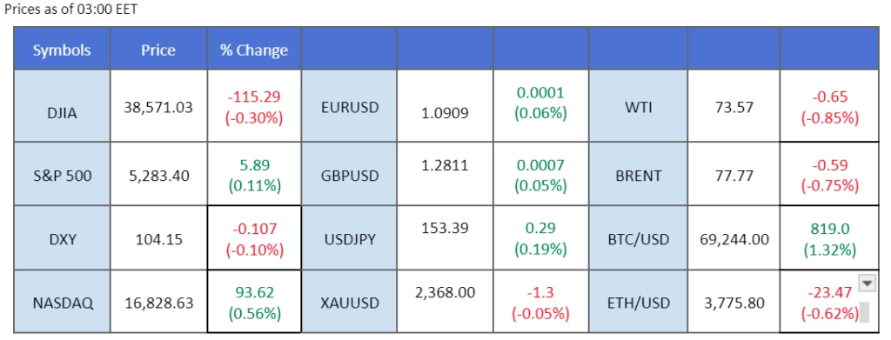The height and width of the screenshot is (340, 891).
Task: Select the ETH/USD symbol cell
Action: click(x=638, y=302)
